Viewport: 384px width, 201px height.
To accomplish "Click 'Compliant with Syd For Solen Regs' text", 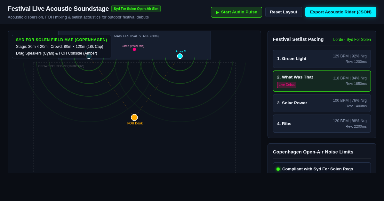I will point(318,169).
